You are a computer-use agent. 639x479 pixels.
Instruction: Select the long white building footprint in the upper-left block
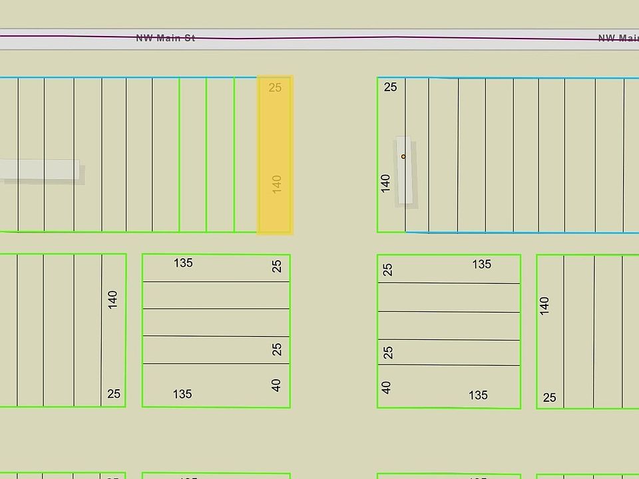pos(39,170)
